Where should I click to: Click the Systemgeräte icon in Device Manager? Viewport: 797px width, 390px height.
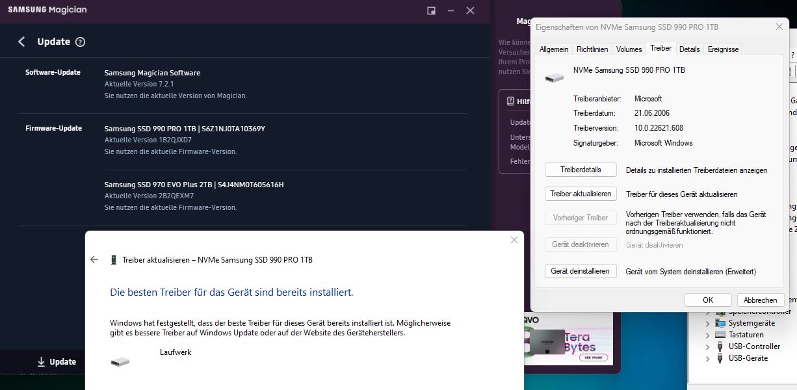click(720, 323)
